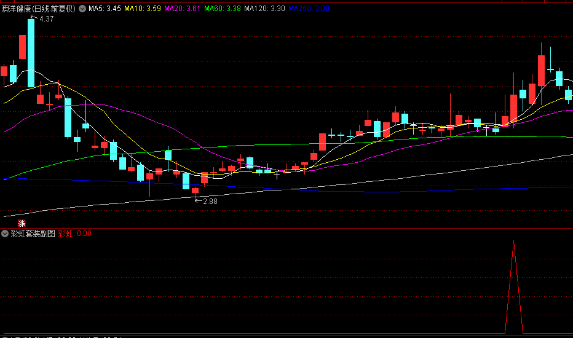This screenshot has width=573, height=338.
Task: Click the gray MA120: 3.30 label
Action: click(264, 9)
